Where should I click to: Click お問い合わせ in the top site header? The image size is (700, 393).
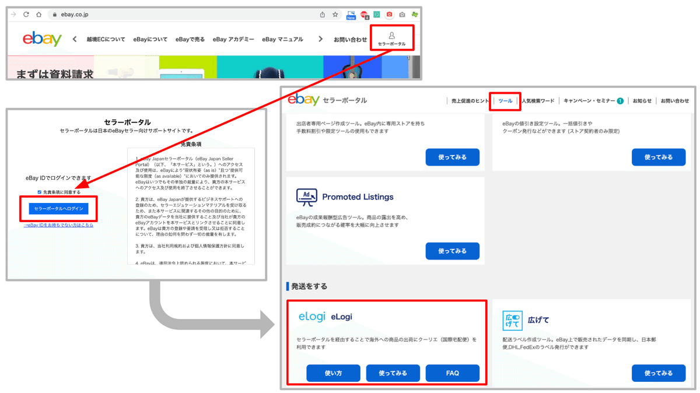pyautogui.click(x=351, y=40)
